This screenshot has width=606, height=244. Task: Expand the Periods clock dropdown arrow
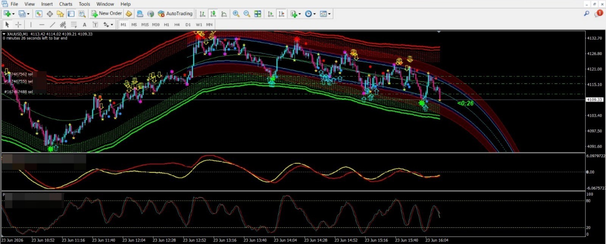point(314,14)
